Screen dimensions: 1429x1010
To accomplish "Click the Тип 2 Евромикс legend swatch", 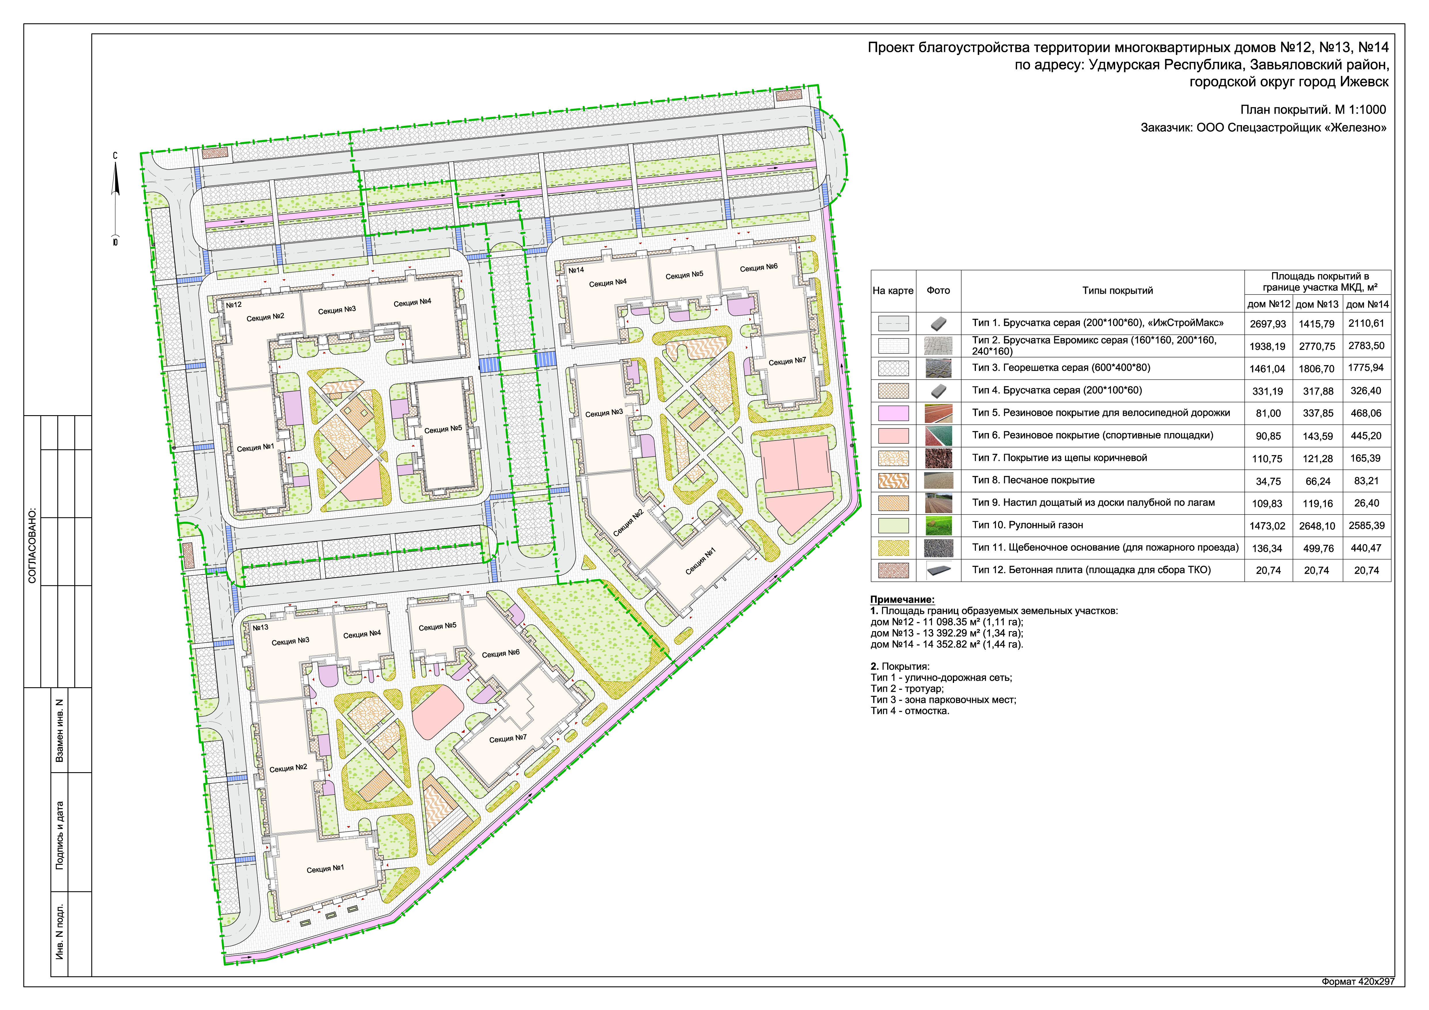I will coord(893,346).
